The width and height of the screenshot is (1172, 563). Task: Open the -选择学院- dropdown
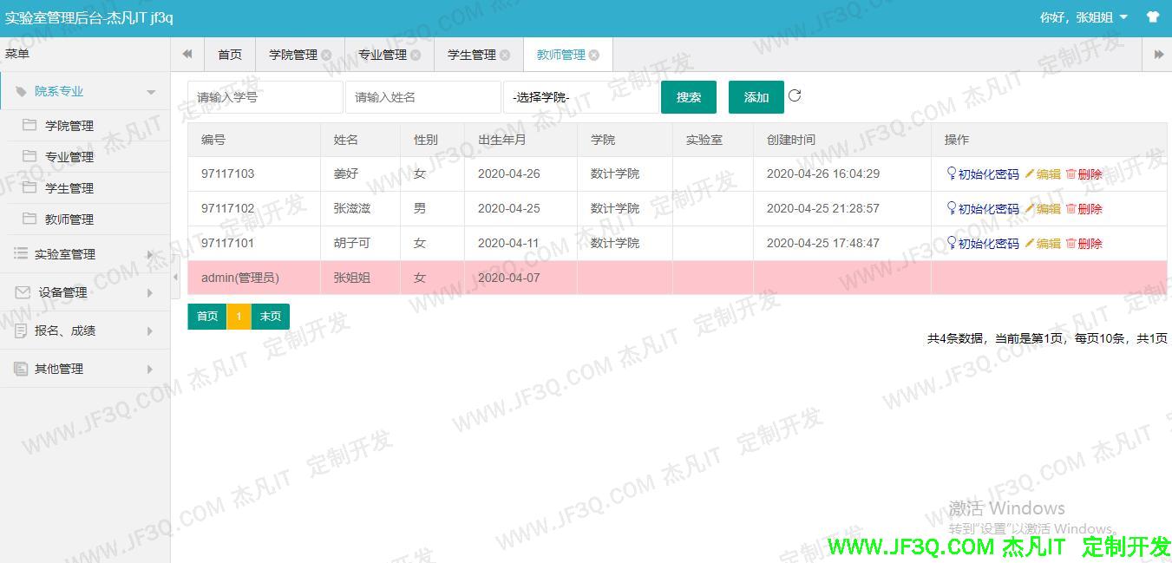(x=580, y=97)
